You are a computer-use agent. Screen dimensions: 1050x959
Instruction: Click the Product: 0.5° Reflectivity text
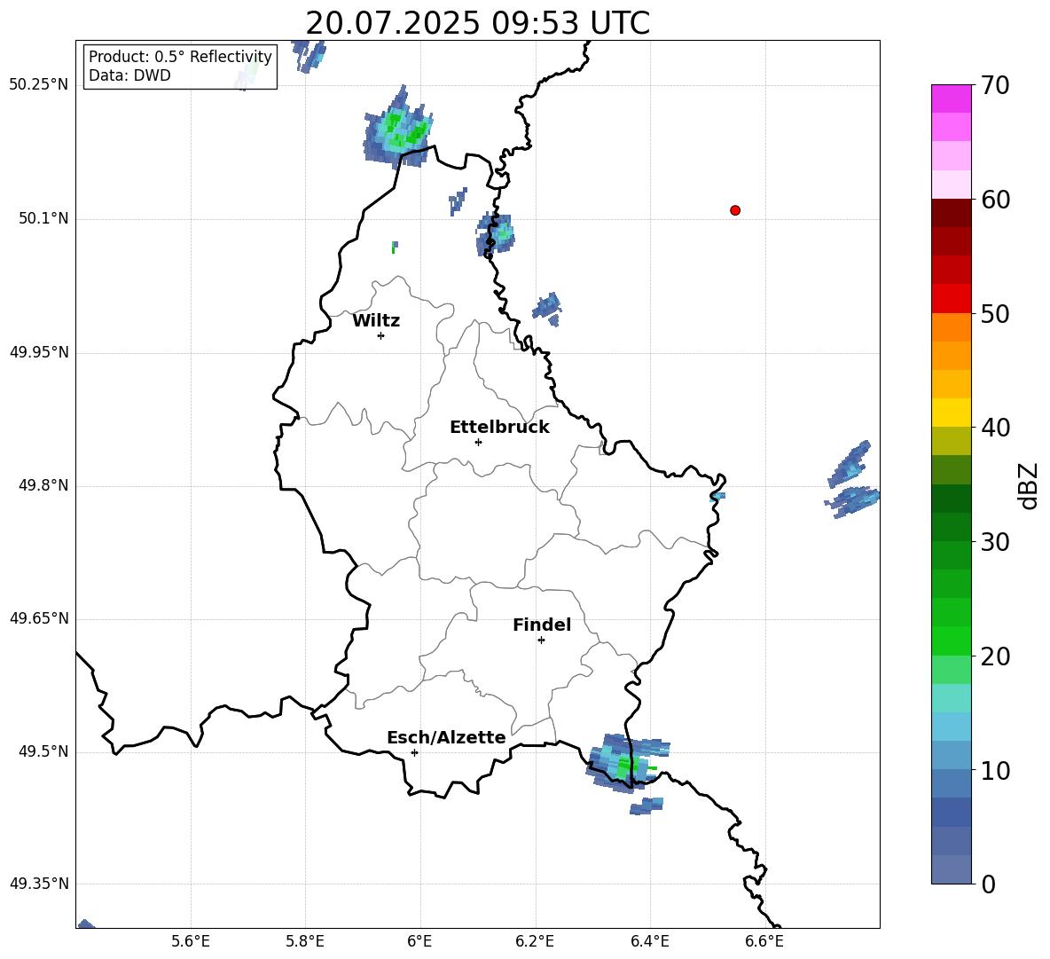coord(180,56)
